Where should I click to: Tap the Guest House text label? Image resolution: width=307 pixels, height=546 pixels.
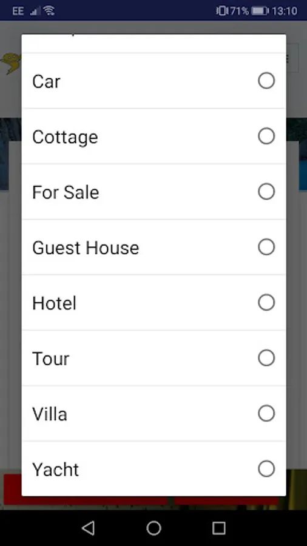tap(86, 248)
